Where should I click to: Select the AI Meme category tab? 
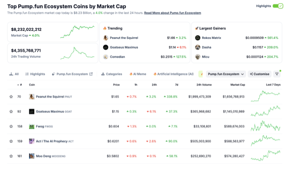138,74
